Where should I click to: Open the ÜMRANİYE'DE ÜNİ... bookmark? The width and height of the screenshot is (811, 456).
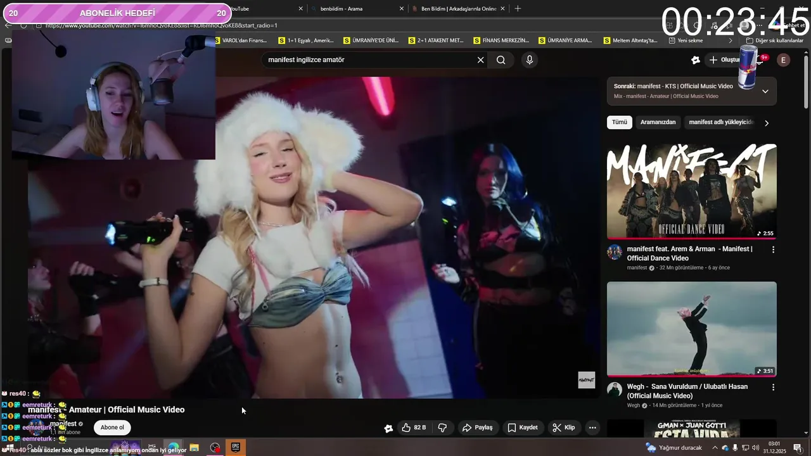(371, 41)
